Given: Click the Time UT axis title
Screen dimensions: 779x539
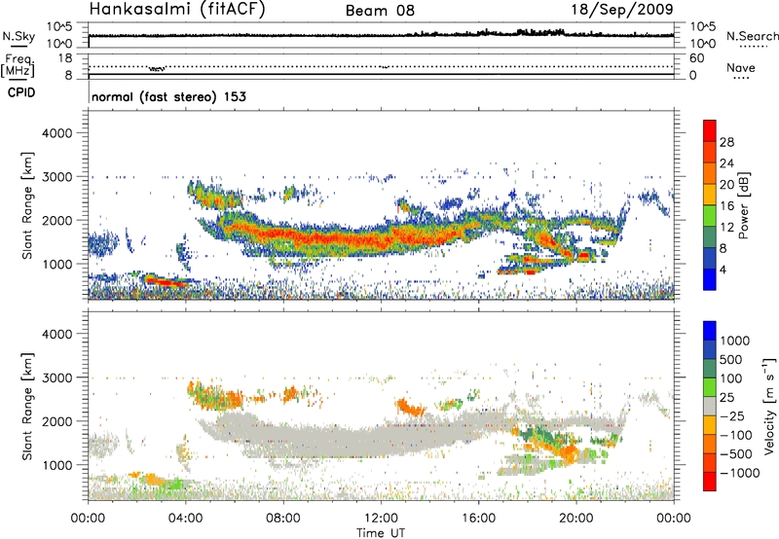Looking at the screenshot, I should tap(381, 533).
